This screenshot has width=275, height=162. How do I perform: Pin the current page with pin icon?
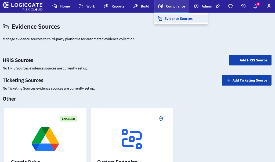[218, 6]
